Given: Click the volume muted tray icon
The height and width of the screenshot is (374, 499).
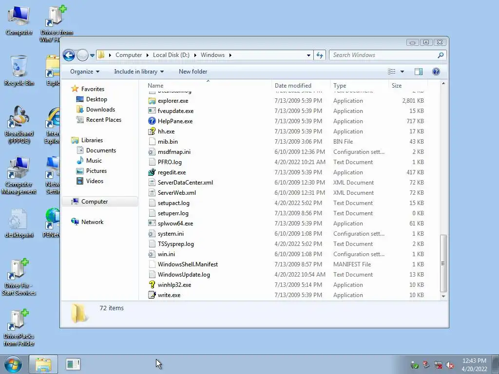Looking at the screenshot, I should coord(450,365).
